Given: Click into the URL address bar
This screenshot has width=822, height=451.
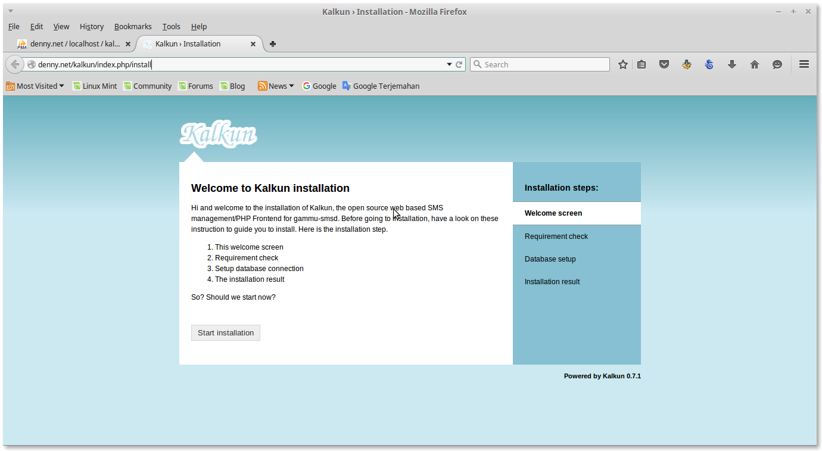Looking at the screenshot, I should point(238,64).
